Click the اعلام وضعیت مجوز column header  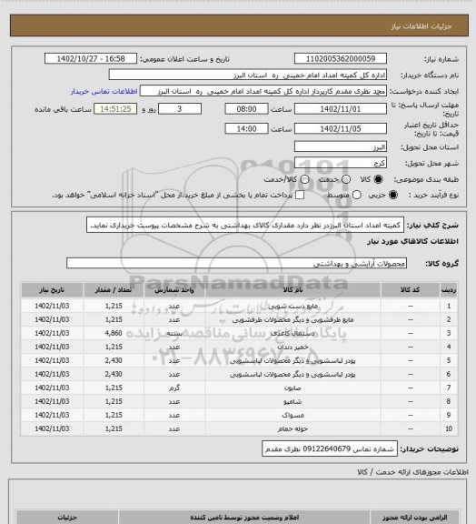pyautogui.click(x=244, y=518)
